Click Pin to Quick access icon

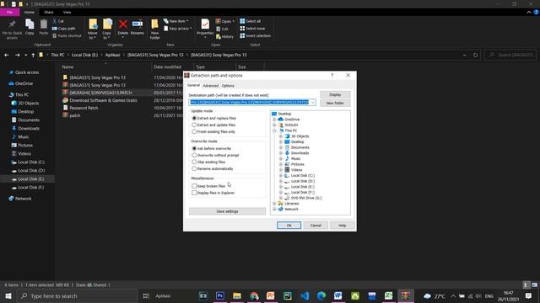[12, 24]
